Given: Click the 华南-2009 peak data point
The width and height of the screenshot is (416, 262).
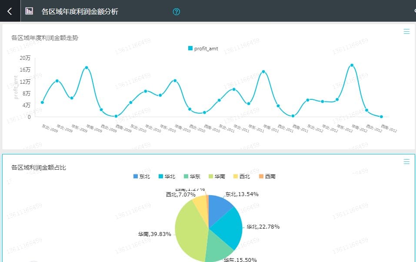Looking at the screenshot, I should point(87,68).
